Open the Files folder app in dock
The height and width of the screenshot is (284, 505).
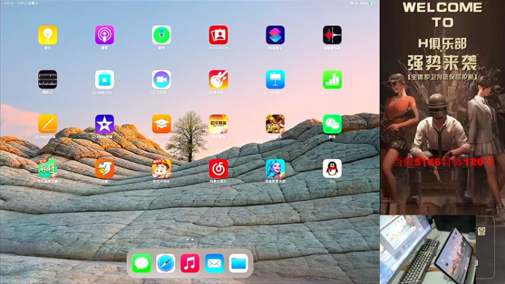[x=239, y=263]
